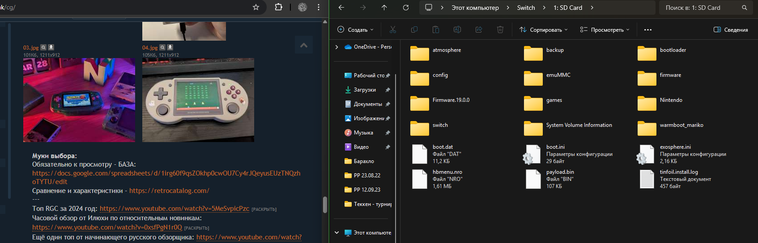Click the search magnifier in Explorer search box
758x243 pixels.
coord(745,8)
